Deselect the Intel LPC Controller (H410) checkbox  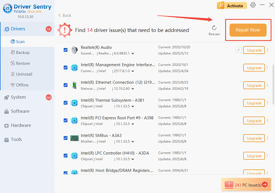tap(66, 156)
